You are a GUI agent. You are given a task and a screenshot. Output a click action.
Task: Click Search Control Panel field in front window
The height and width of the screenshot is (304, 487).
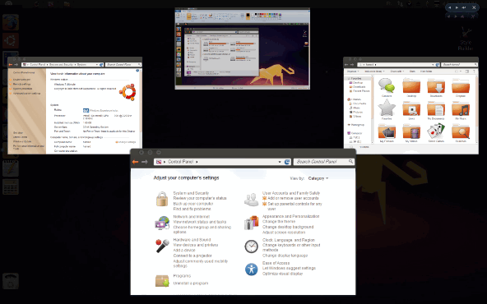324,162
